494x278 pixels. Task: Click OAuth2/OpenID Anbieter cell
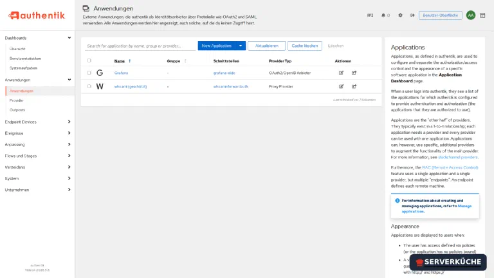(289, 73)
